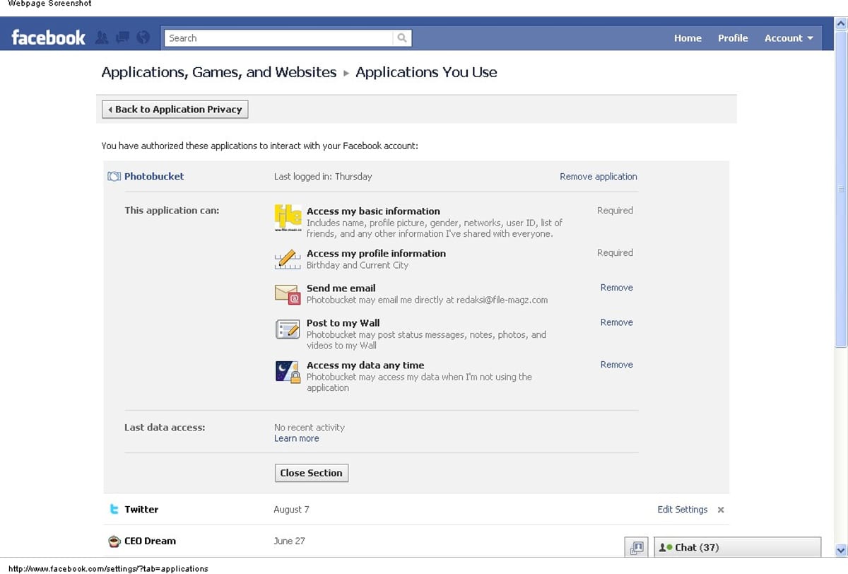
Task: Click the 'Applications You Use' page title
Action: [x=426, y=72]
